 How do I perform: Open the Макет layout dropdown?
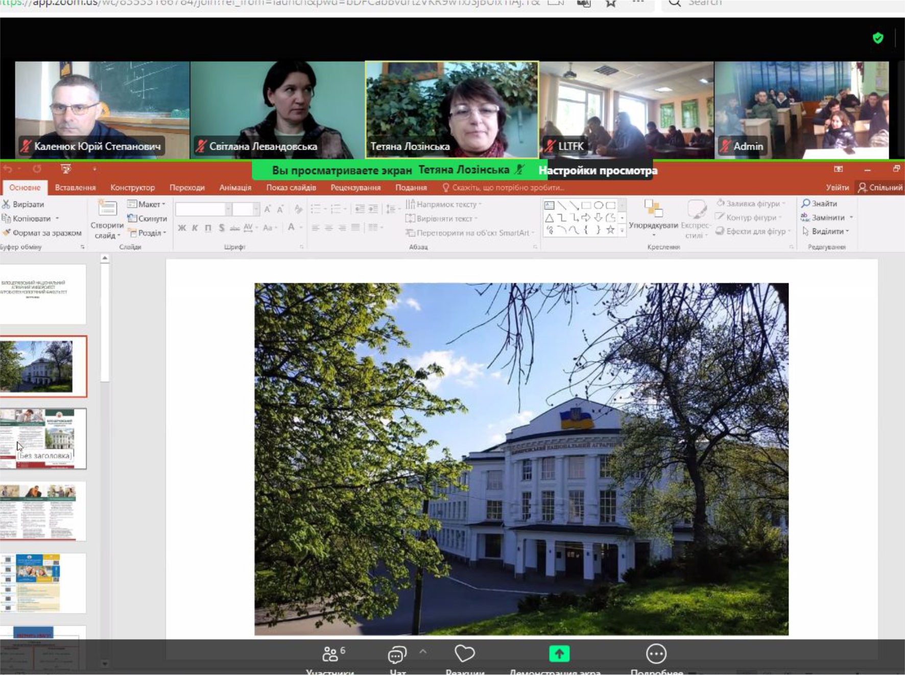point(147,204)
